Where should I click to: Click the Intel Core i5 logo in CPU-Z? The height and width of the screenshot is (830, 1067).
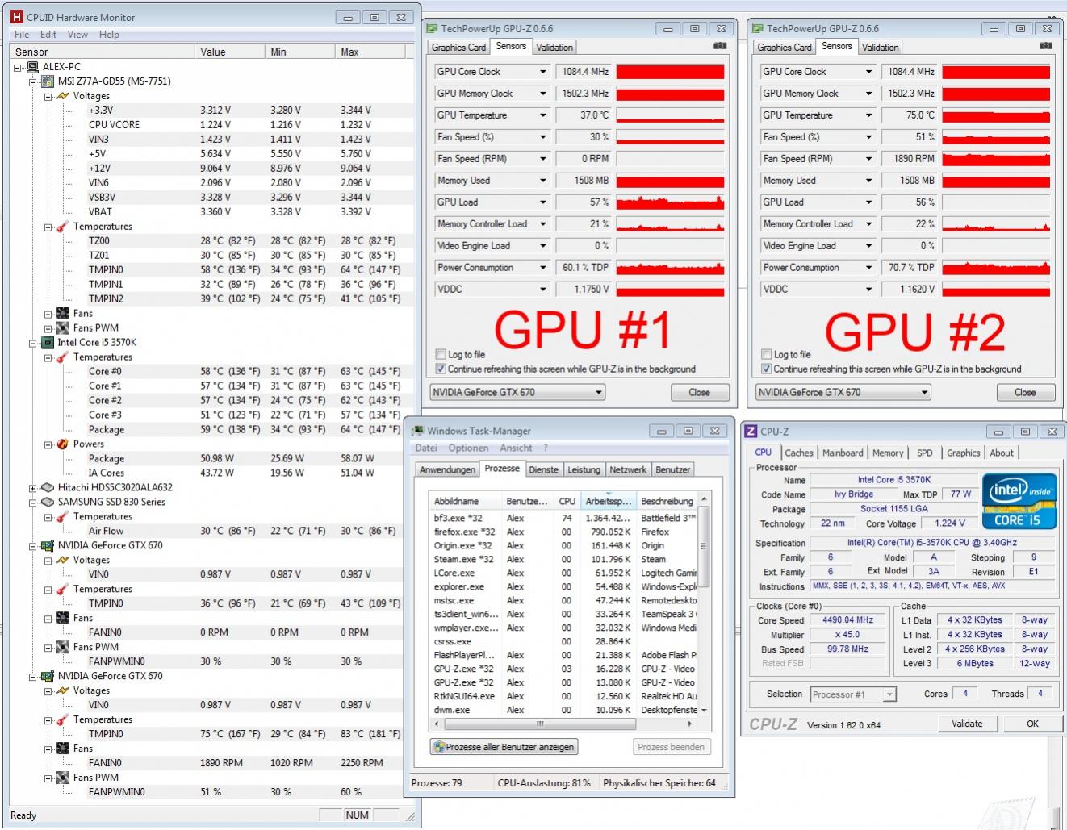click(1019, 501)
